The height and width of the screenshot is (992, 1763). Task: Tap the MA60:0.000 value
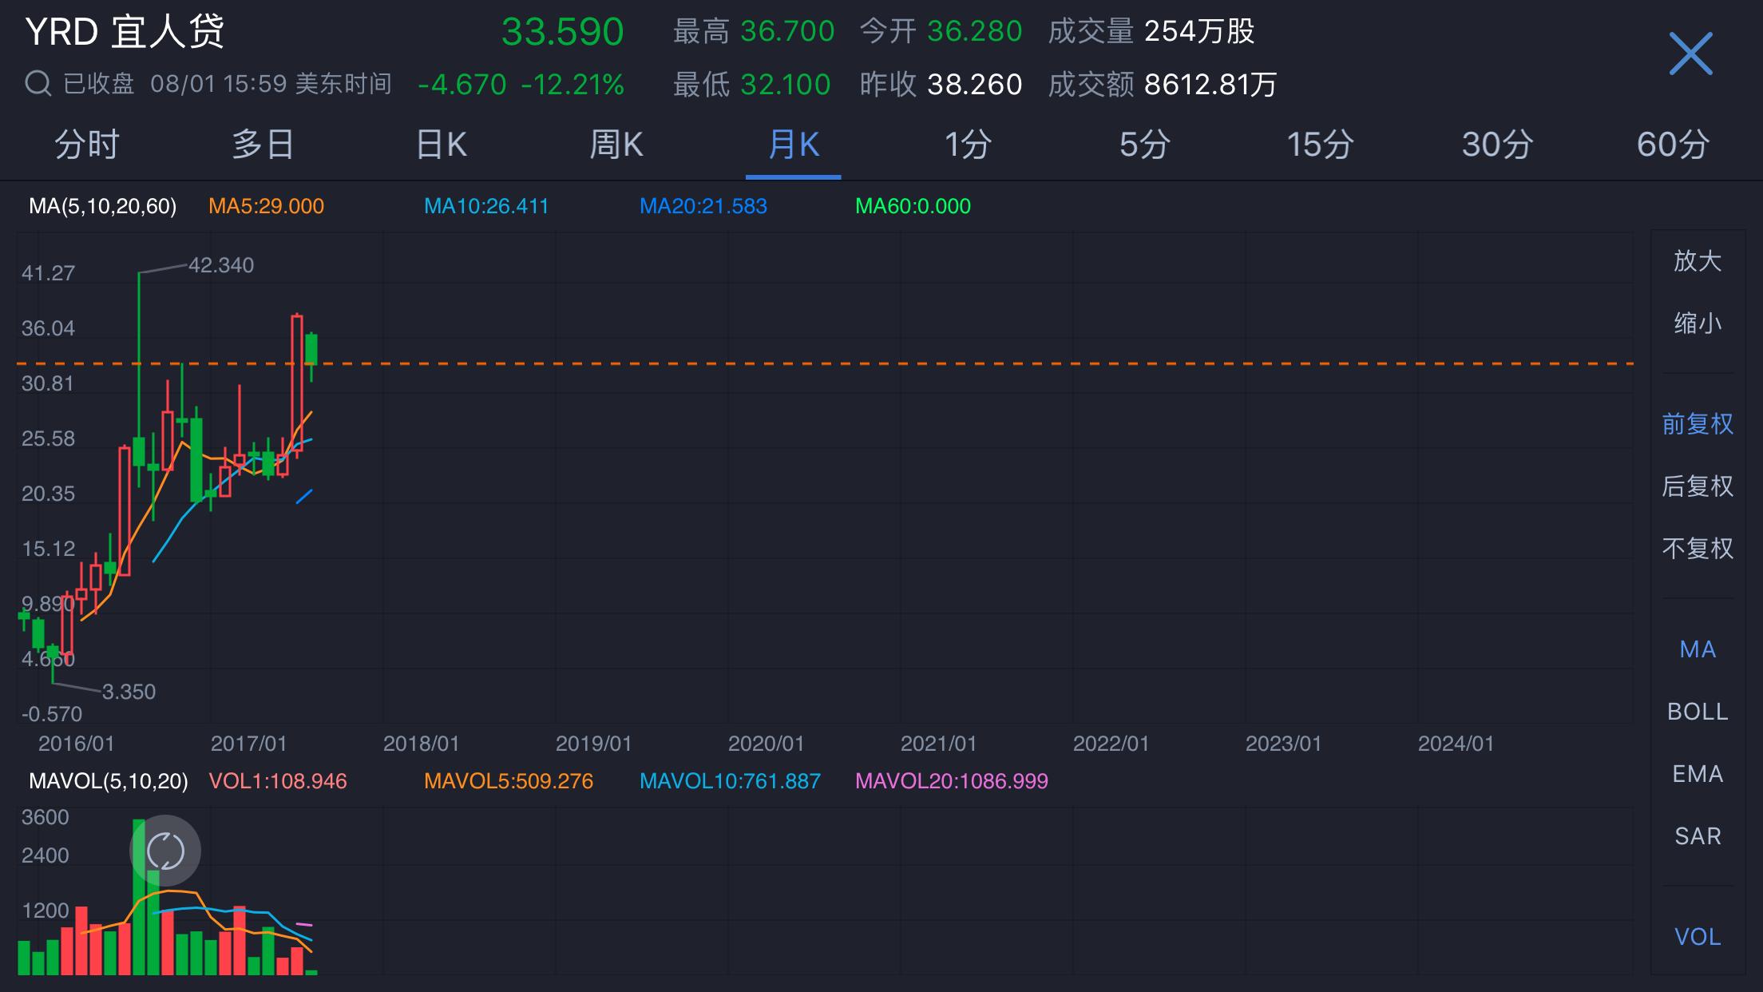[913, 206]
